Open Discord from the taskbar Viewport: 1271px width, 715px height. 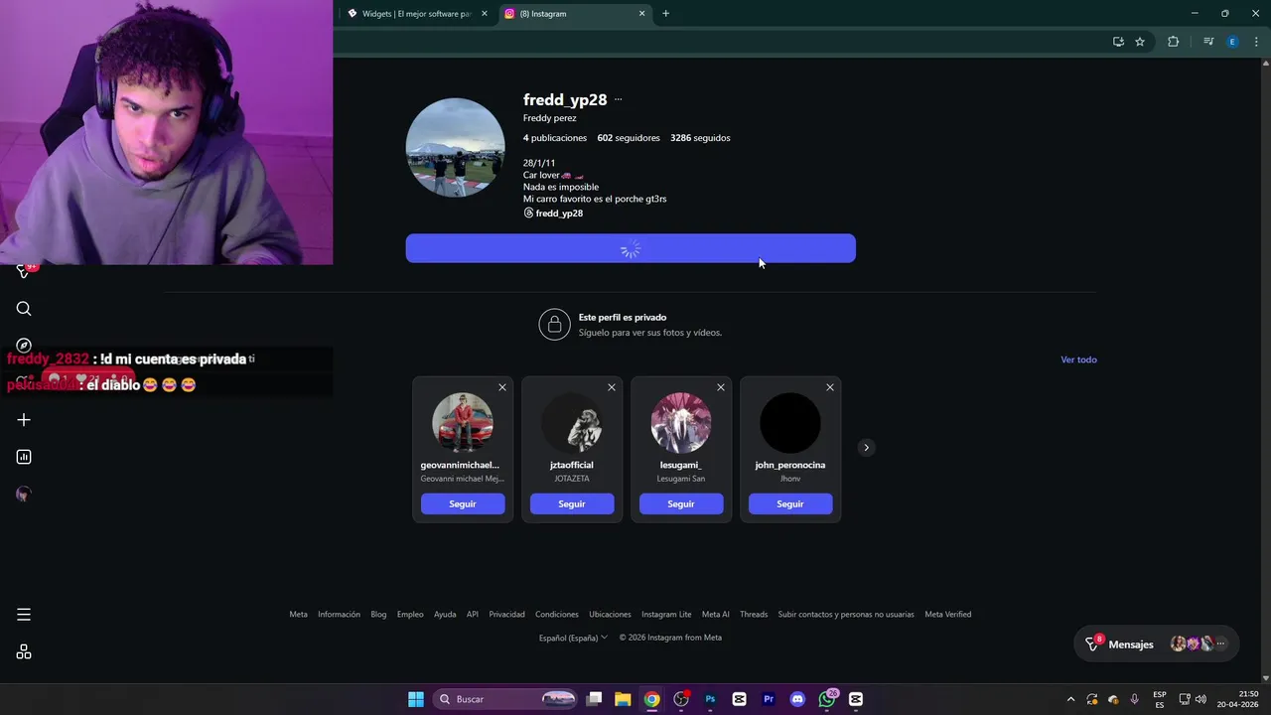(797, 699)
